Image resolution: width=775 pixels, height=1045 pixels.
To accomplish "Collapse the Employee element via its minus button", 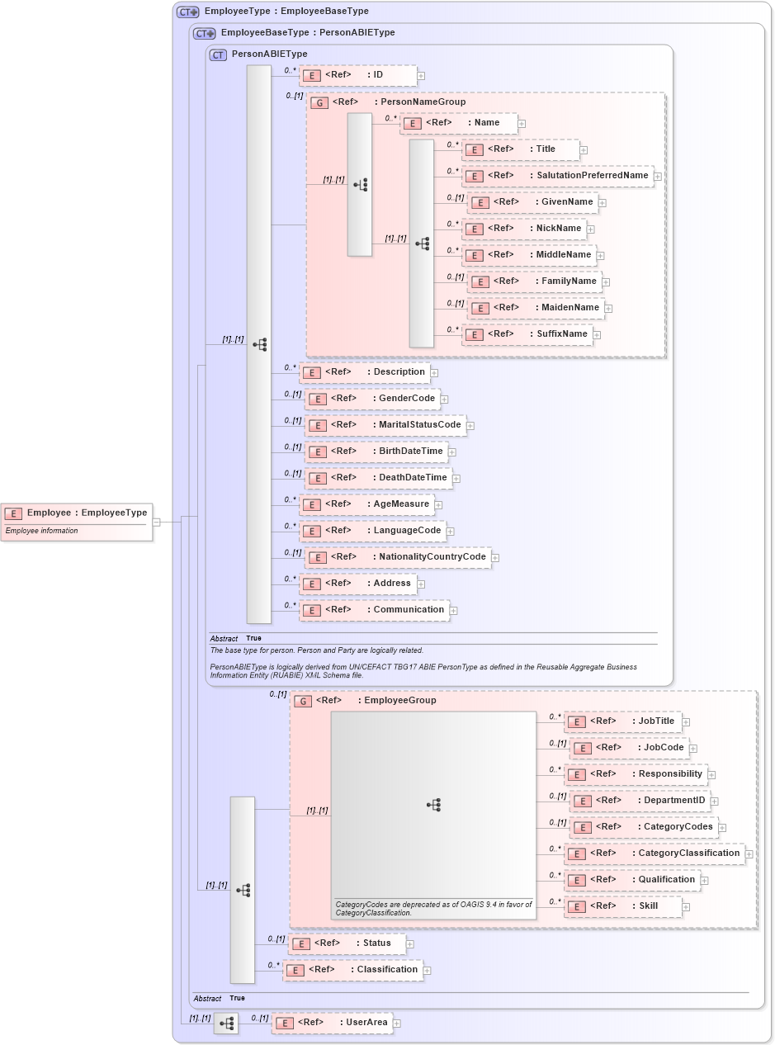I will 156,522.
